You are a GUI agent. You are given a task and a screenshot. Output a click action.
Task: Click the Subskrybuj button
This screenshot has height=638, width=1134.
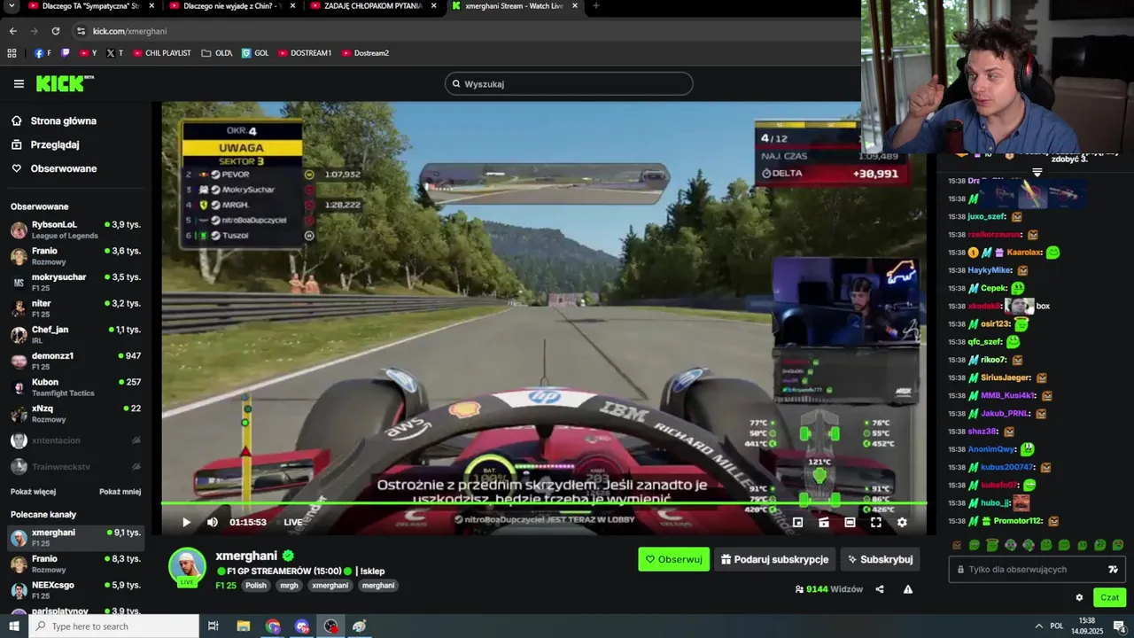880,559
